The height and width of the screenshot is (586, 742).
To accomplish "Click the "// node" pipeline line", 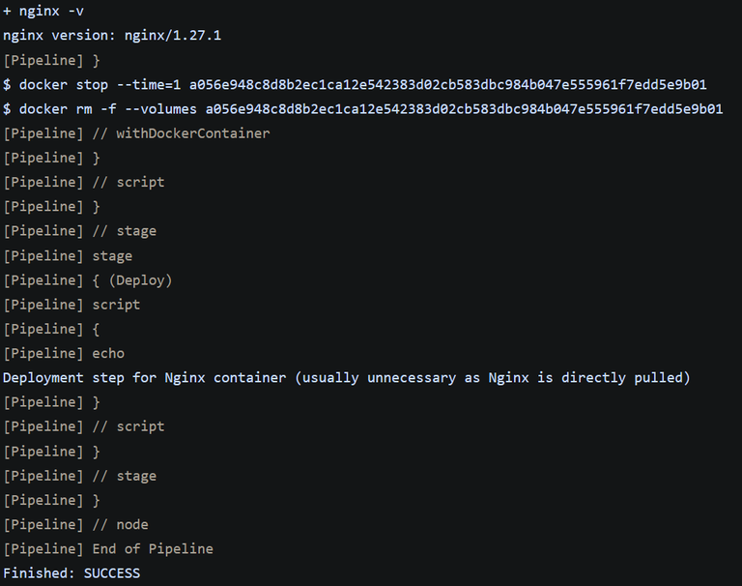I will (75, 524).
